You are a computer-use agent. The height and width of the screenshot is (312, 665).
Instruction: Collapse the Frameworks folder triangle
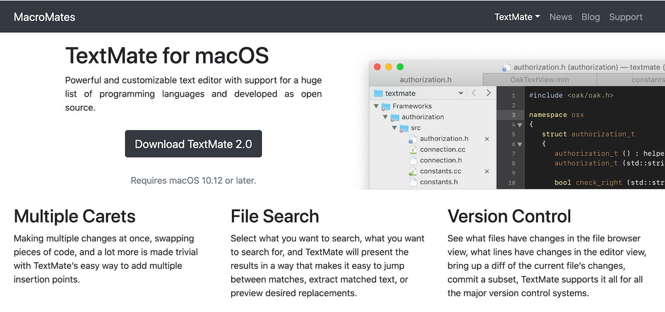[x=376, y=106]
